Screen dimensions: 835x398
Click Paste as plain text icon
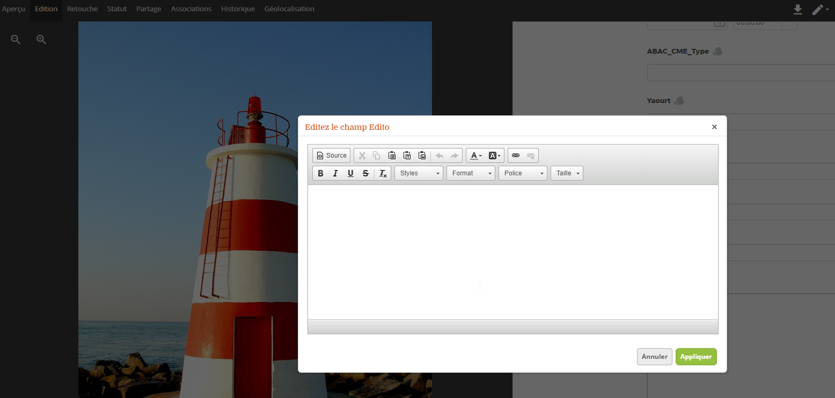(x=407, y=156)
